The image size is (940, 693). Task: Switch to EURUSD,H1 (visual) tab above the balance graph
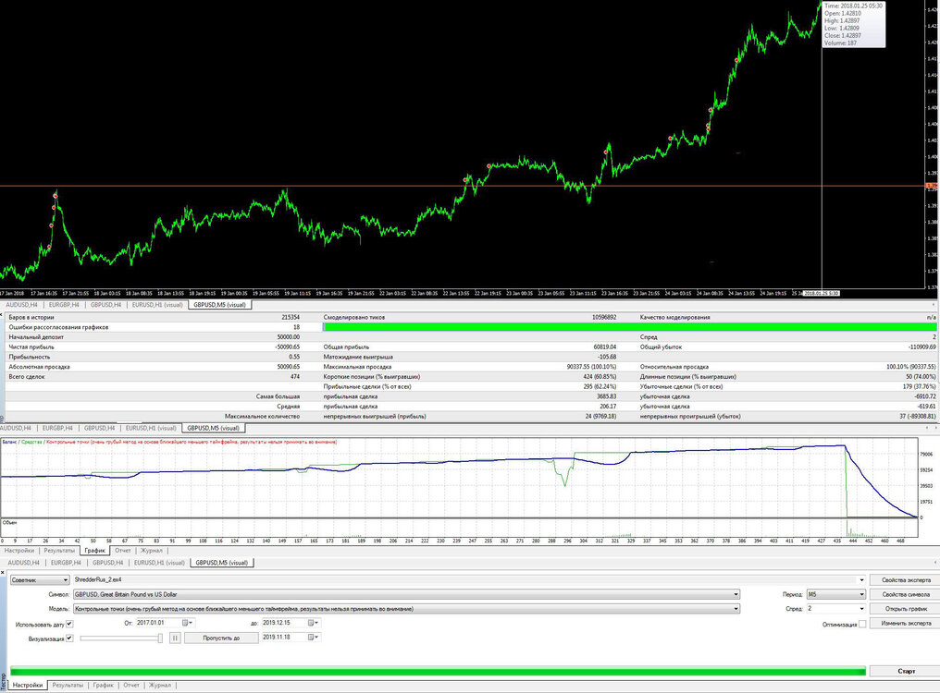point(151,428)
